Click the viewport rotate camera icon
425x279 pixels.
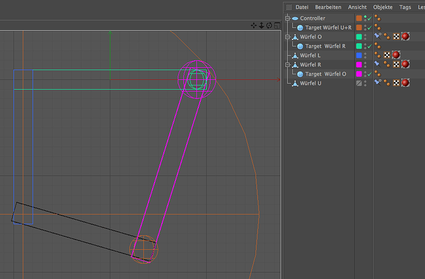pos(269,25)
